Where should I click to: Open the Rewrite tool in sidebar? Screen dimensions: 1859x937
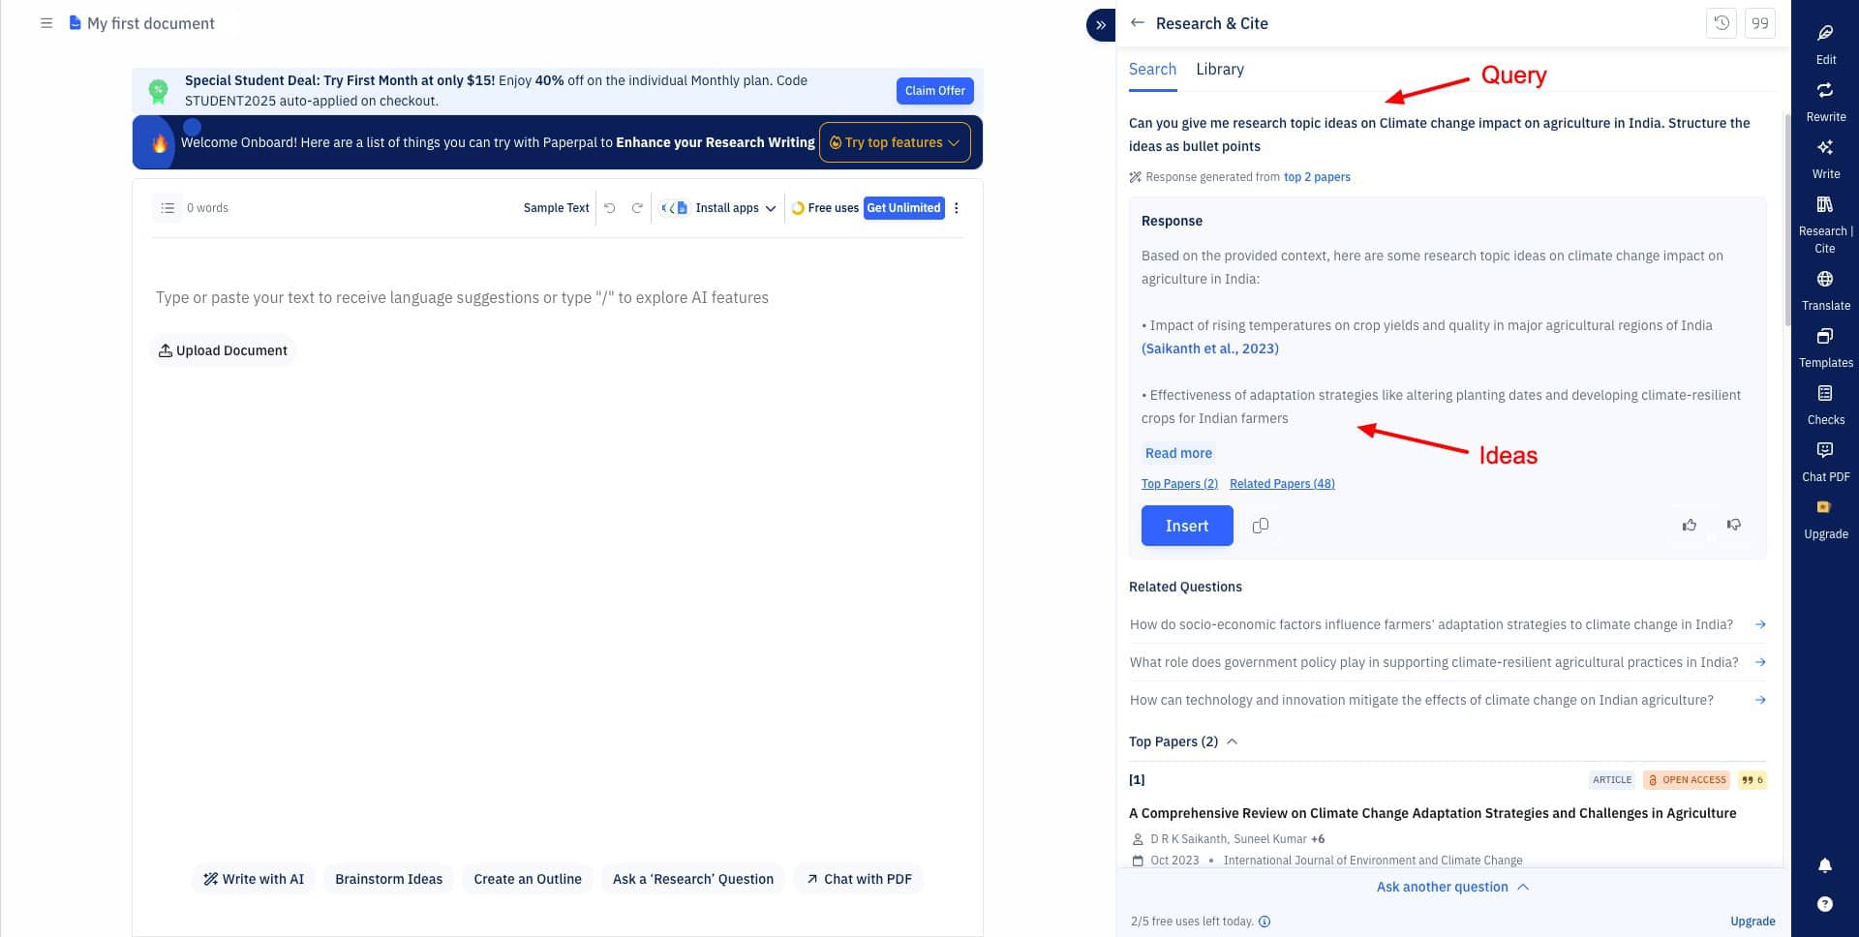(x=1825, y=100)
